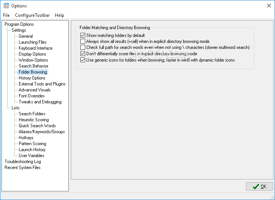Open the Troubleshooting Log
Image resolution: width=275 pixels, height=200 pixels.
pos(23,162)
